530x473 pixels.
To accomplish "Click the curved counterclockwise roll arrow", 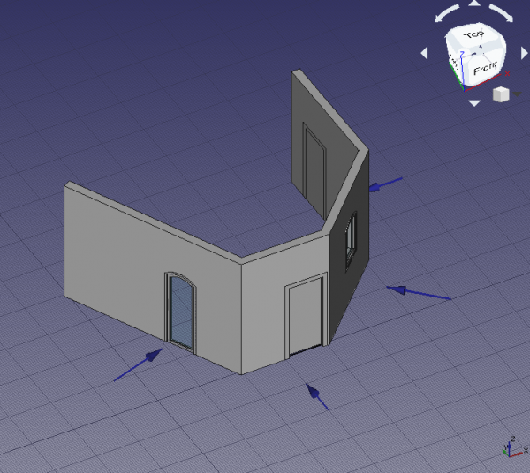I will (447, 13).
